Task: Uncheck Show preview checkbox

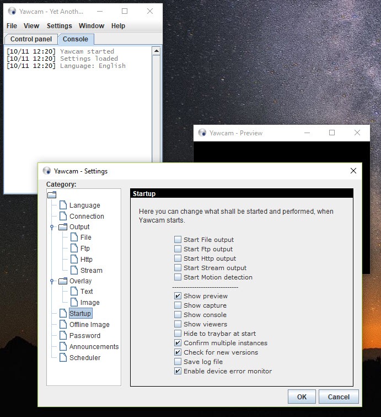Action: point(178,295)
